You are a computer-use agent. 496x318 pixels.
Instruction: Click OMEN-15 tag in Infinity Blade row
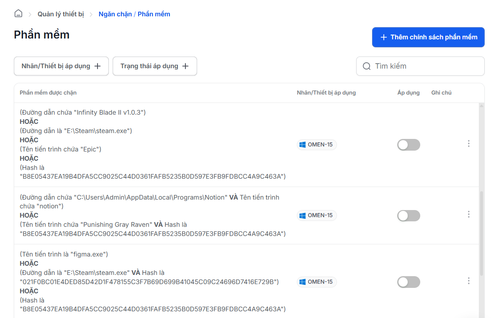click(316, 144)
